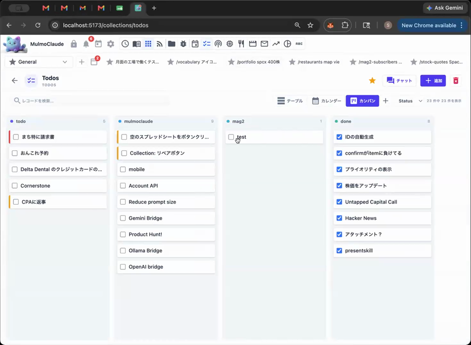This screenshot has width=471, height=345.
Task: Open the movie clapperboard icon
Action: (x=253, y=44)
